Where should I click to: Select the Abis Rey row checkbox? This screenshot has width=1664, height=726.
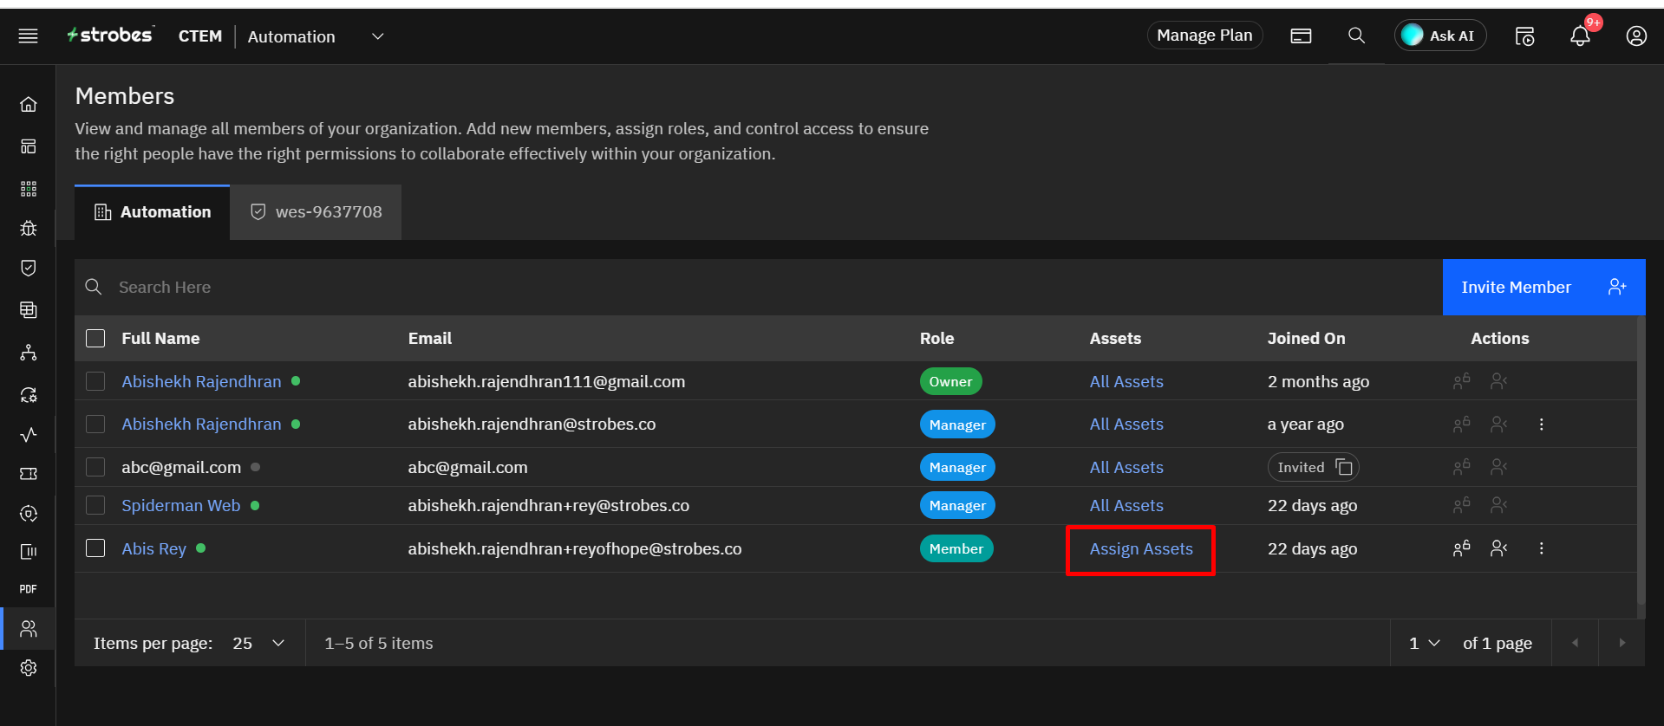tap(95, 548)
